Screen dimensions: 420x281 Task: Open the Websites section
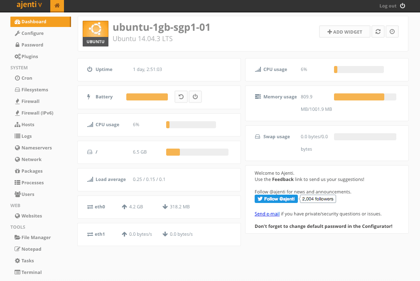coord(32,216)
